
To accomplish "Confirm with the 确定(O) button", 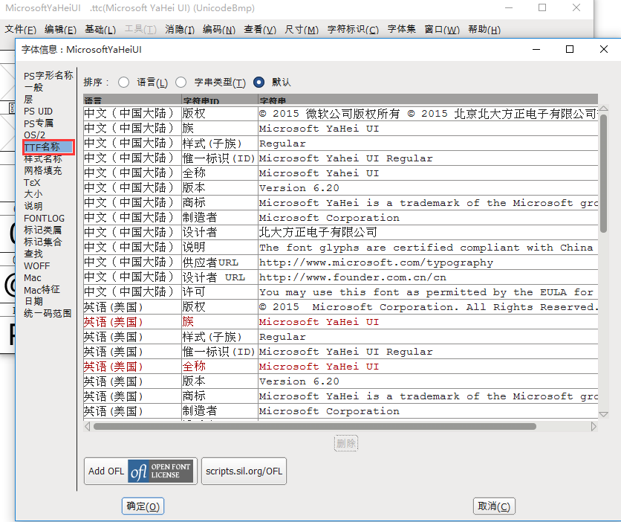I will click(143, 506).
